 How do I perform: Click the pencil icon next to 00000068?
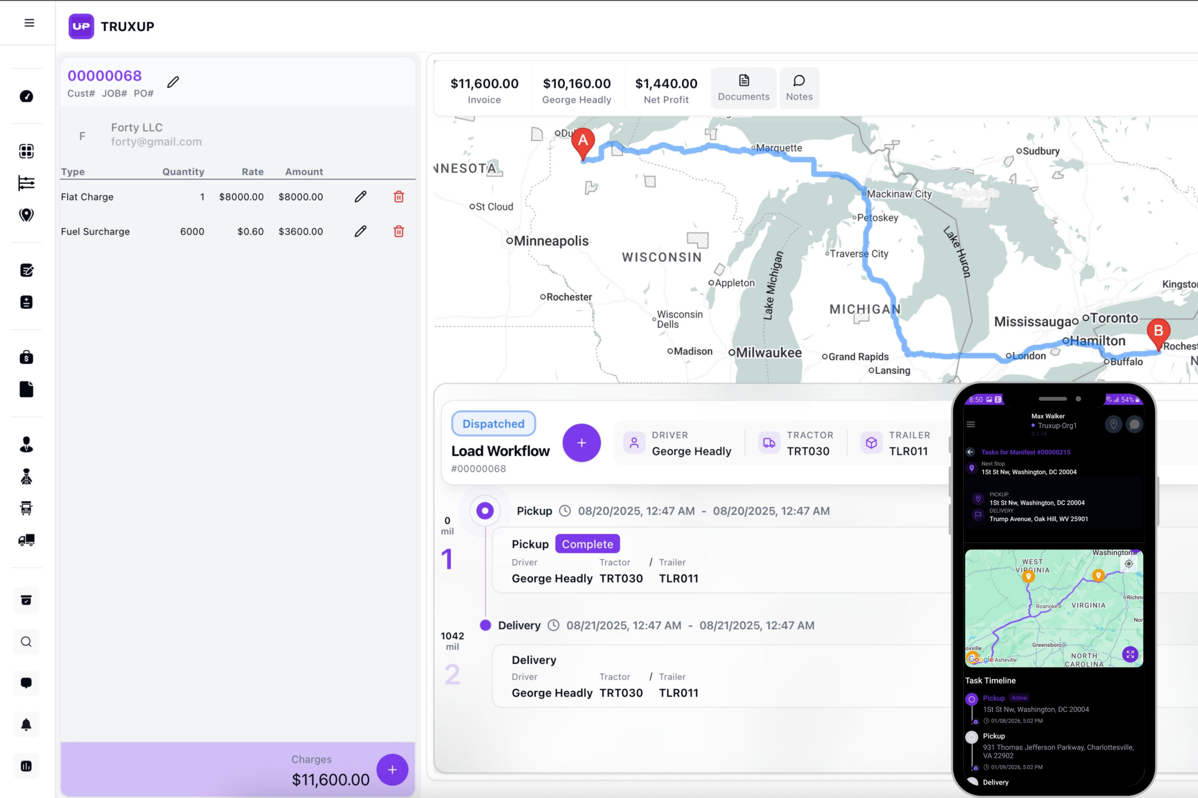pyautogui.click(x=173, y=82)
